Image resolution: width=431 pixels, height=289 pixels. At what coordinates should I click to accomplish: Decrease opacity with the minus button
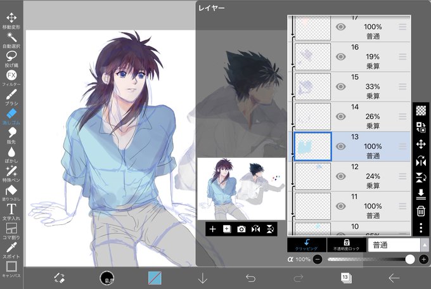[x=318, y=259]
